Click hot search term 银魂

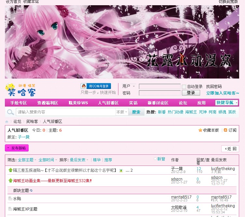pos(222,112)
